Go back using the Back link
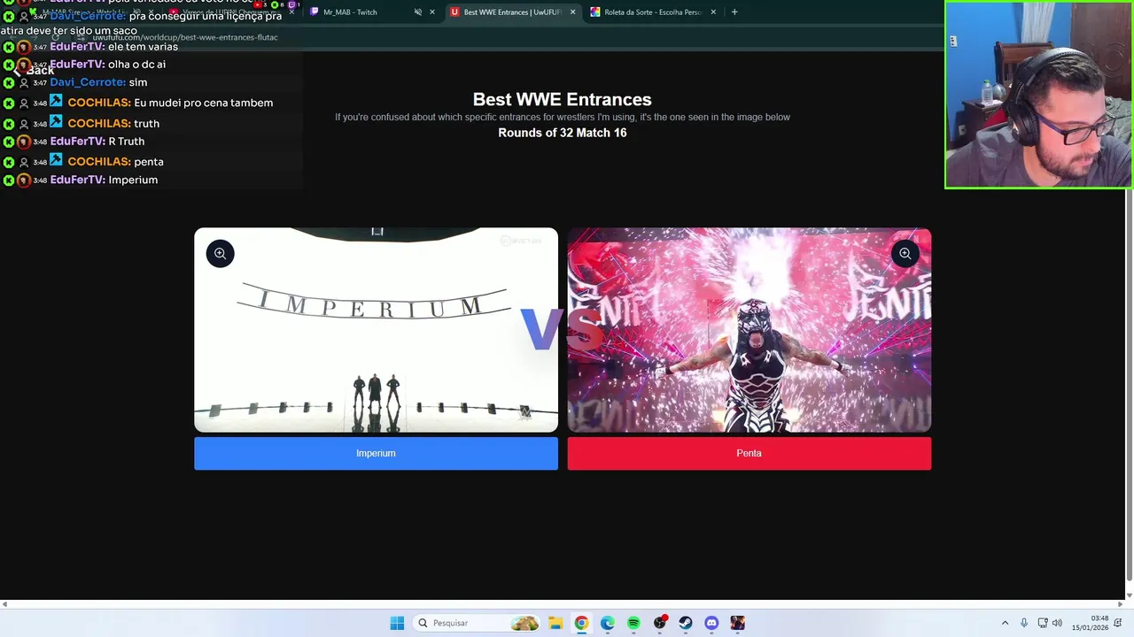Viewport: 1134px width, 637px height. 33,71
